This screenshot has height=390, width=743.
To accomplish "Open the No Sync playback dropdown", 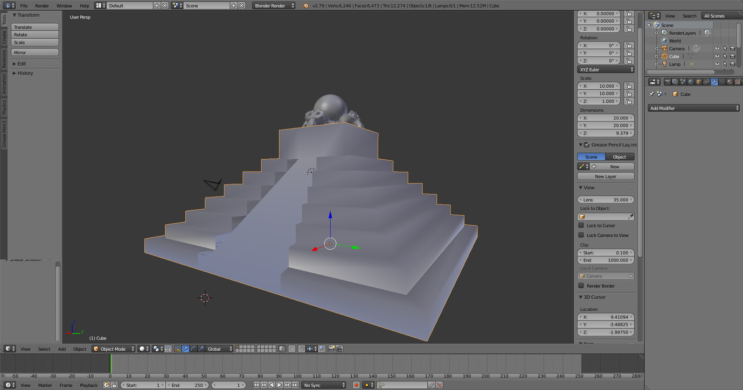I will coord(324,385).
